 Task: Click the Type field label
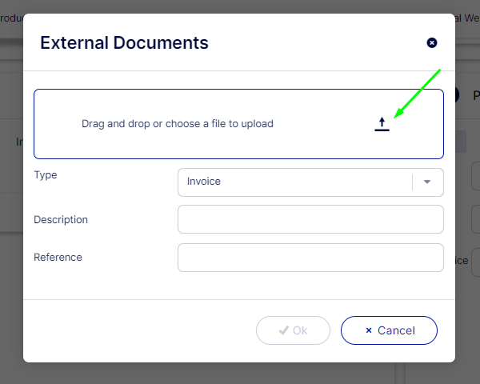tap(46, 174)
